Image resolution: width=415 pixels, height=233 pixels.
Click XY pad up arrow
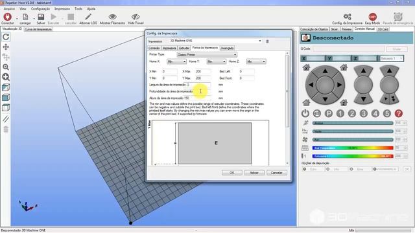point(325,71)
